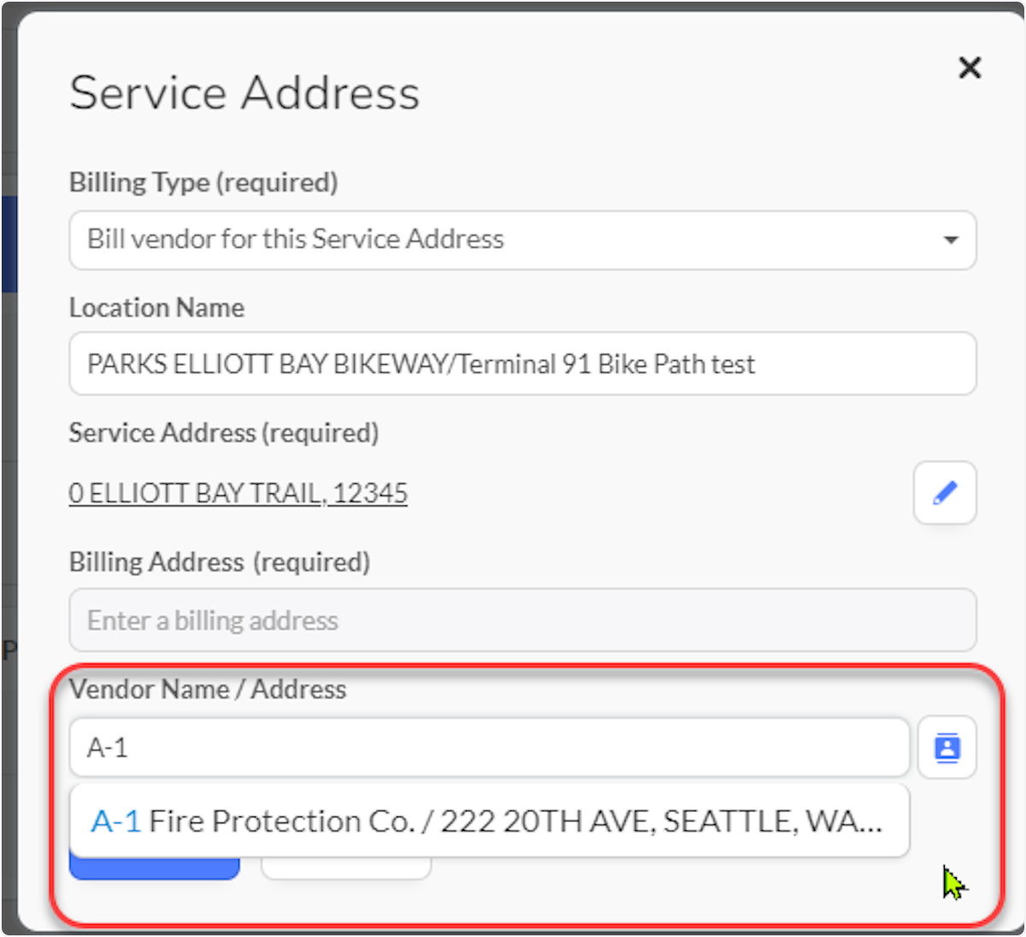
Task: Click the Billing Address (required) label
Action: pyautogui.click(x=220, y=563)
